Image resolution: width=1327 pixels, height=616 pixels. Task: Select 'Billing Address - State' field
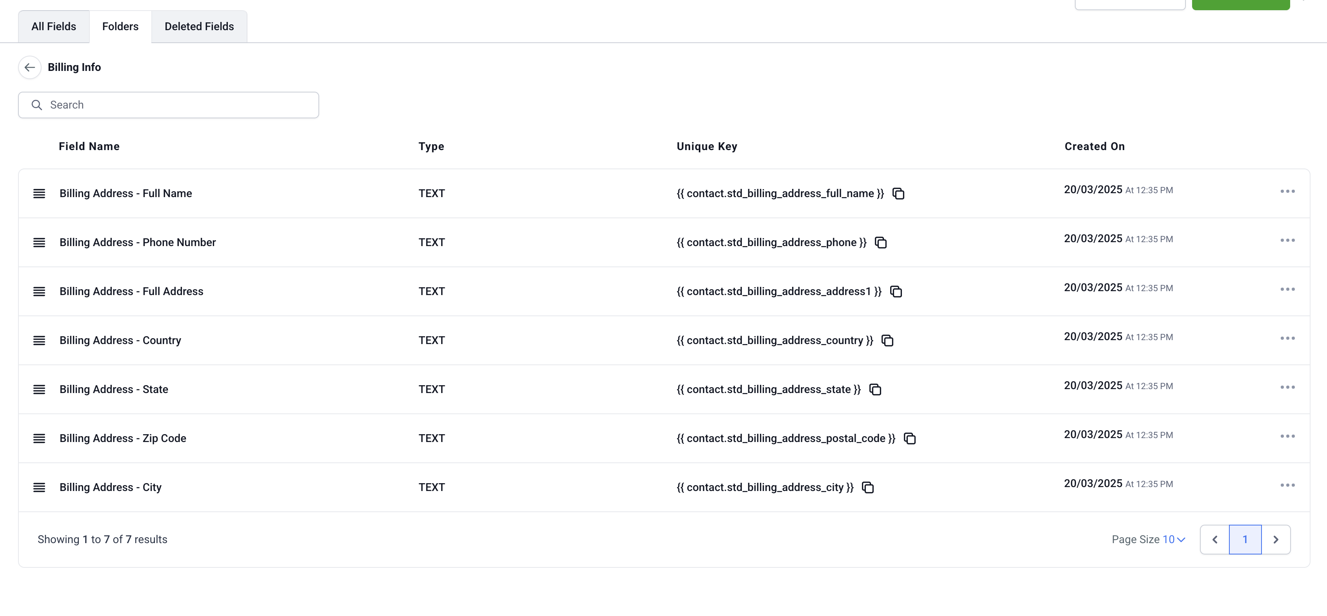pos(114,389)
